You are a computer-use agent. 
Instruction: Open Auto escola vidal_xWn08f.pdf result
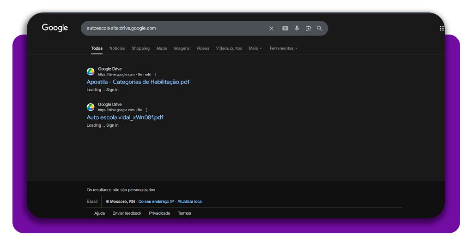pos(125,118)
